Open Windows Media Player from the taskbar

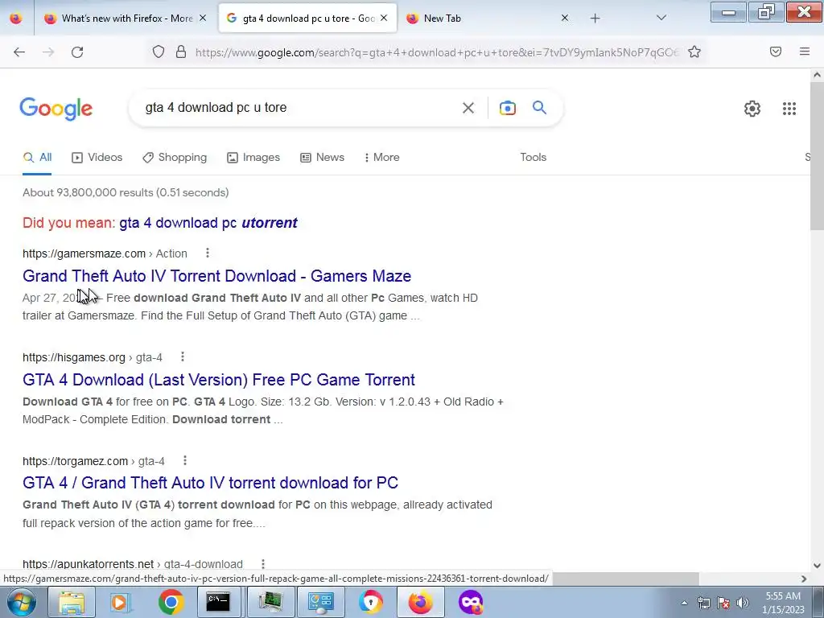point(121,602)
